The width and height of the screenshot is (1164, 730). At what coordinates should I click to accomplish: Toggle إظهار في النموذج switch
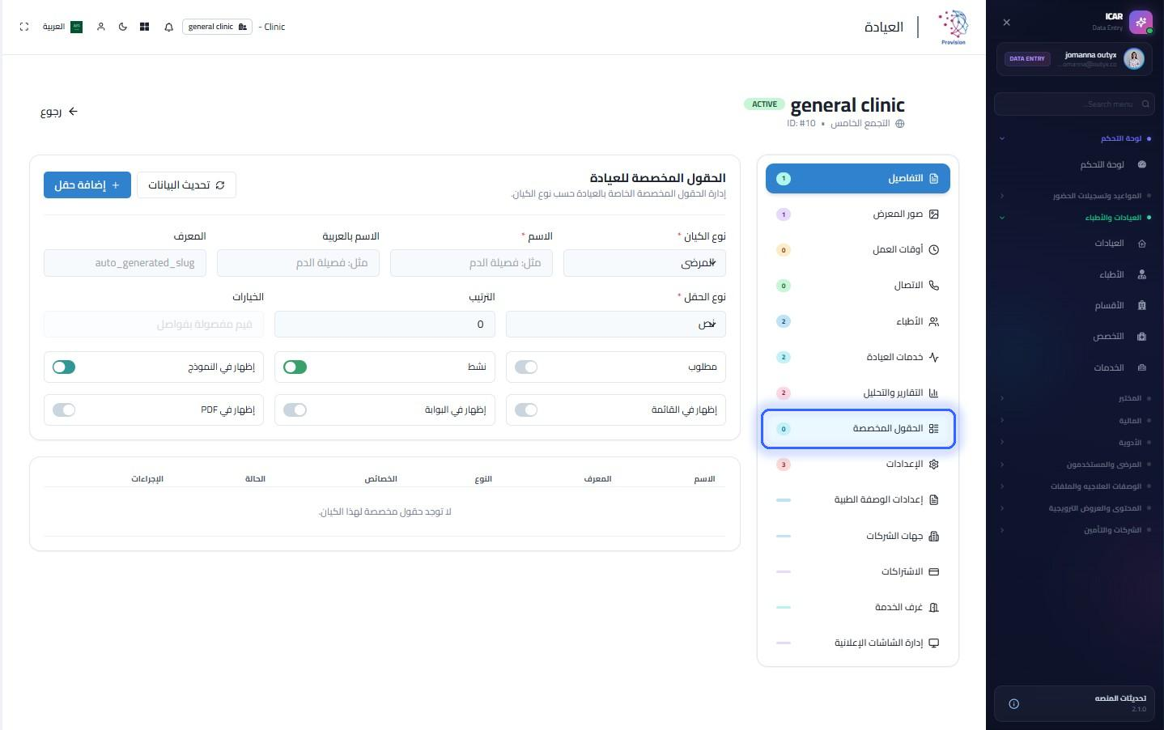[x=64, y=367]
